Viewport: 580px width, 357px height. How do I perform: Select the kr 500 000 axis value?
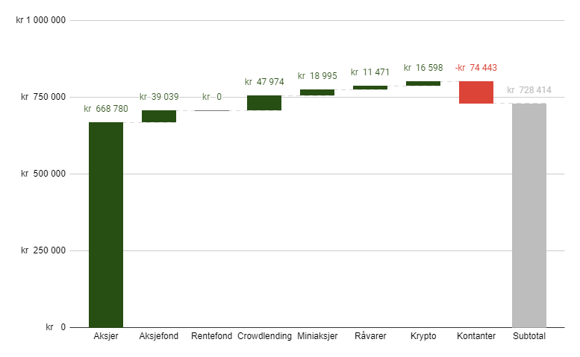(x=43, y=174)
